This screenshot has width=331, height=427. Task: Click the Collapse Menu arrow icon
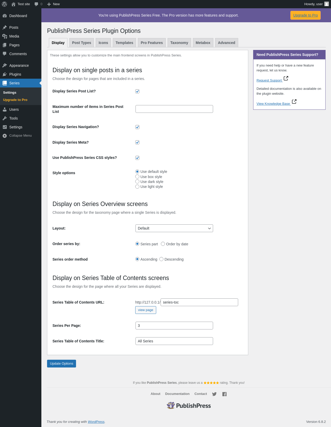[x=5, y=136]
